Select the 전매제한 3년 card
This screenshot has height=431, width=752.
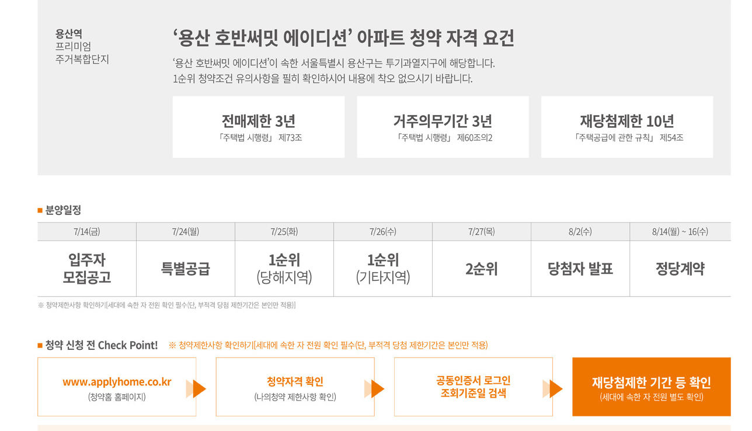[x=259, y=127]
